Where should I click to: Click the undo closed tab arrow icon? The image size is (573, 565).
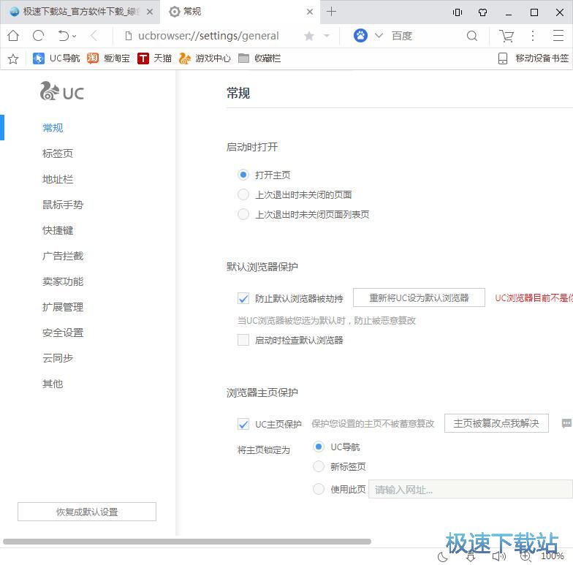pyautogui.click(x=63, y=36)
